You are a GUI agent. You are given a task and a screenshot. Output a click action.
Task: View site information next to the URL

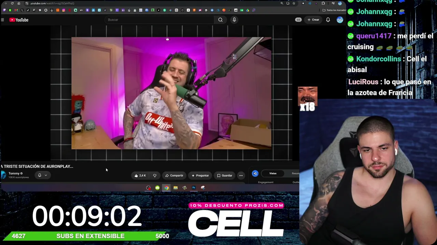27,3
